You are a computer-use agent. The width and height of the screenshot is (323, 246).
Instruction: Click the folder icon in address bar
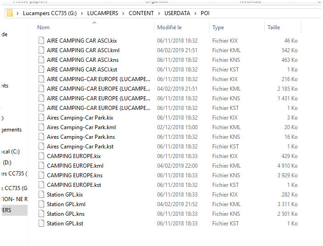(10, 13)
